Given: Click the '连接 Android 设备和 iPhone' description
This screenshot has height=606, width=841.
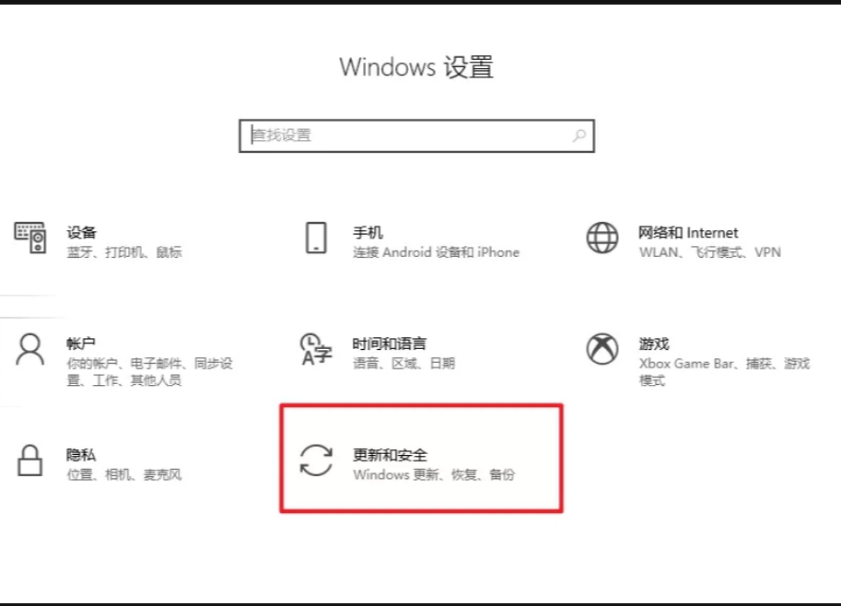Looking at the screenshot, I should pyautogui.click(x=436, y=252).
